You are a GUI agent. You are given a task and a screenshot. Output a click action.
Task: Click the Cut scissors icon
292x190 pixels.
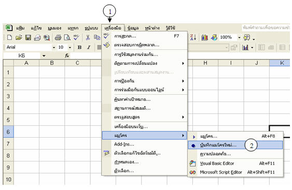88,38
